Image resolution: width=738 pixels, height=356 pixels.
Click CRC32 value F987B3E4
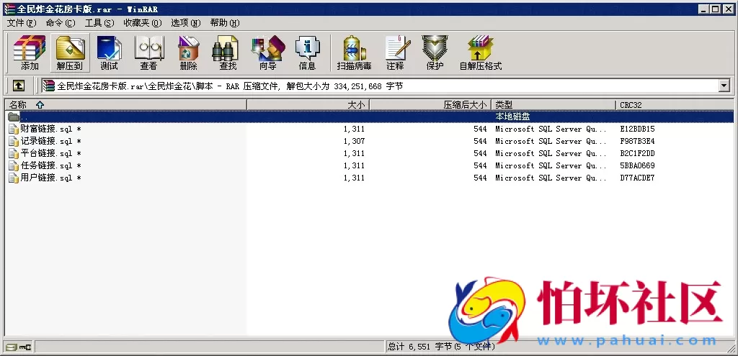coord(637,141)
